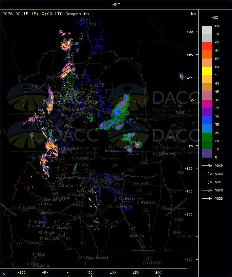This screenshot has height=277, width=232.
Task: Click the L.Huarpes place label
Action: [x=146, y=203]
